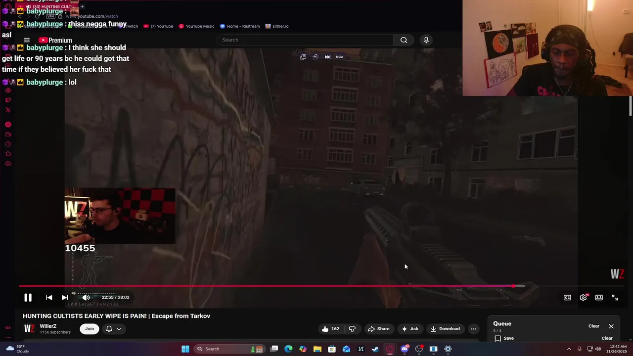The height and width of the screenshot is (356, 633).
Task: Toggle closed captions on the player
Action: click(x=567, y=297)
